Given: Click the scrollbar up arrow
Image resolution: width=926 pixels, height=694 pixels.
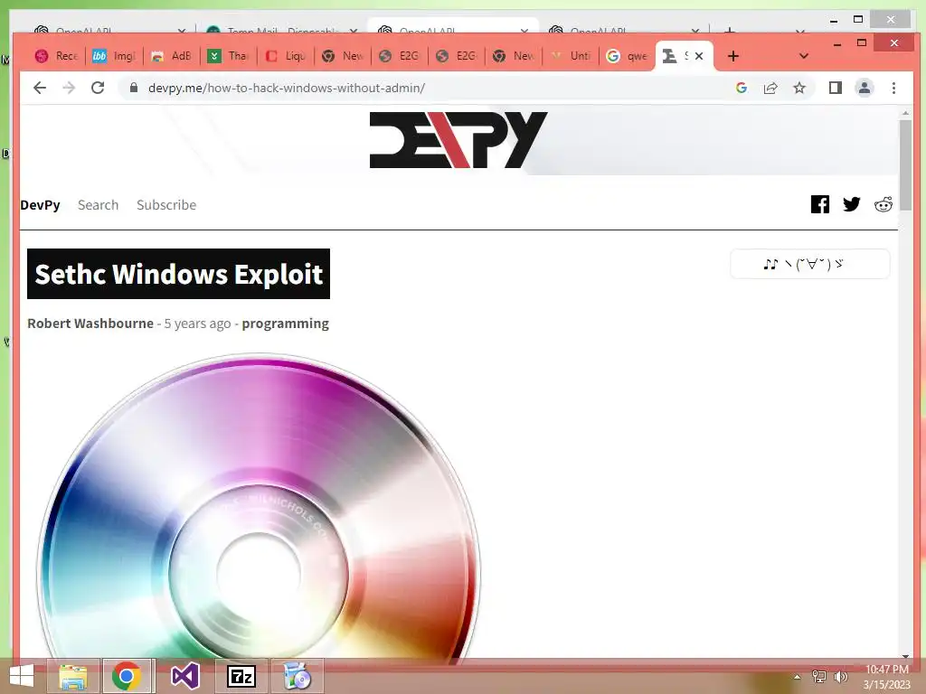Looking at the screenshot, I should point(905,112).
